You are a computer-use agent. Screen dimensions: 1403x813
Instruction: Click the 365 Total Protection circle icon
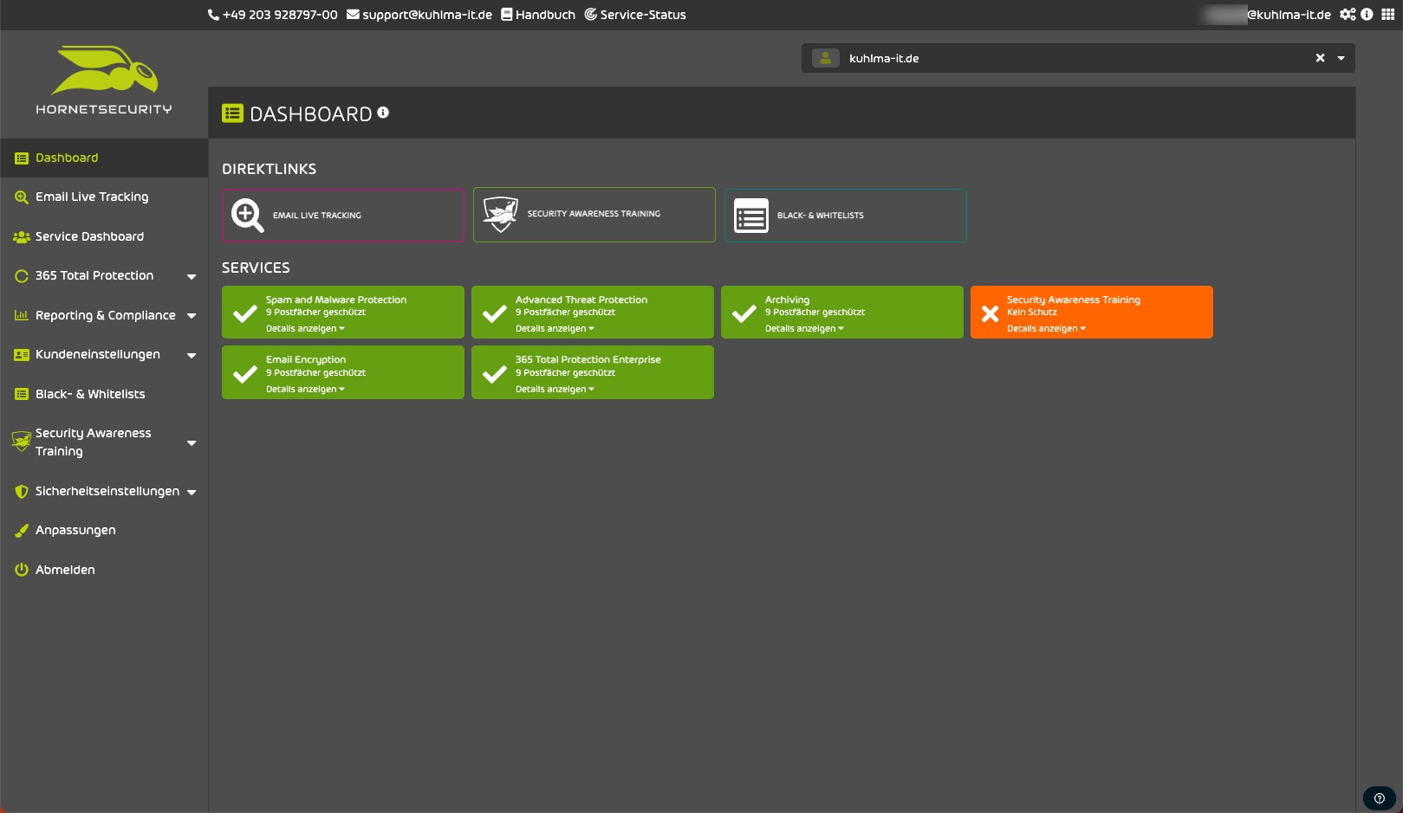(x=22, y=276)
